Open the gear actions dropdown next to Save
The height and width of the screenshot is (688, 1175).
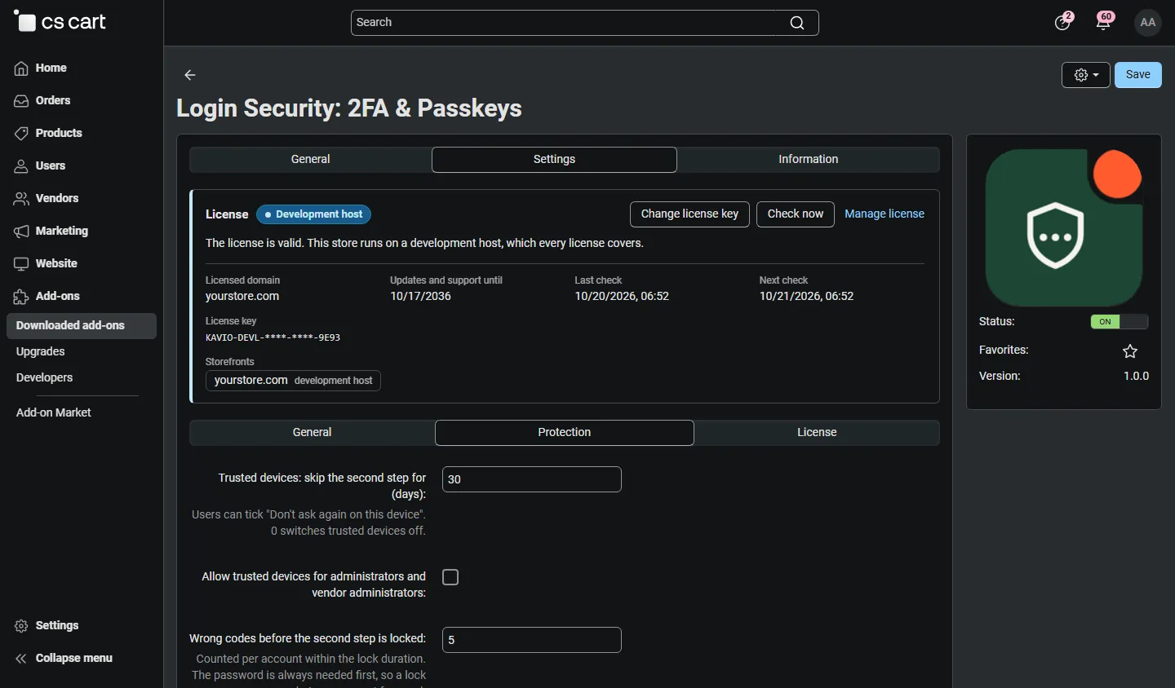[1086, 75]
